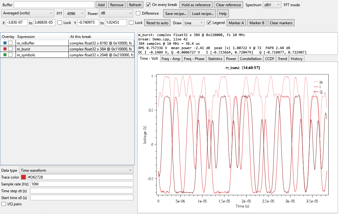Viewport: 342px width, 214px height.
Task: Enable the Difference checkbox
Action: coord(138,13)
